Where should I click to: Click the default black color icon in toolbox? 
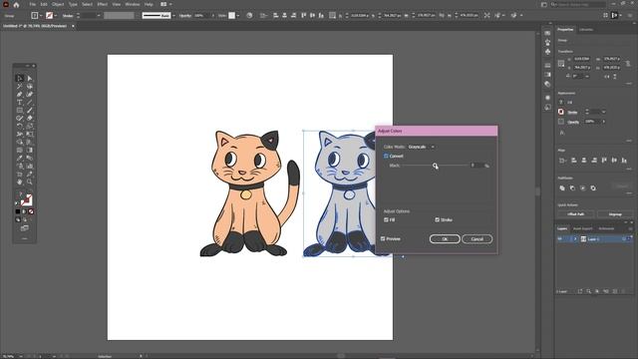(18, 211)
